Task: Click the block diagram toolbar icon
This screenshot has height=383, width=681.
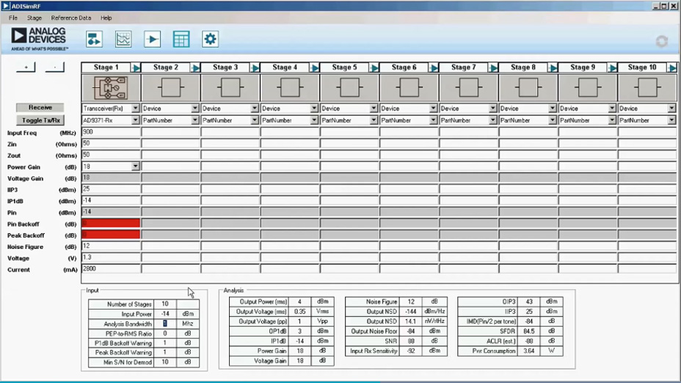Action: 94,40
